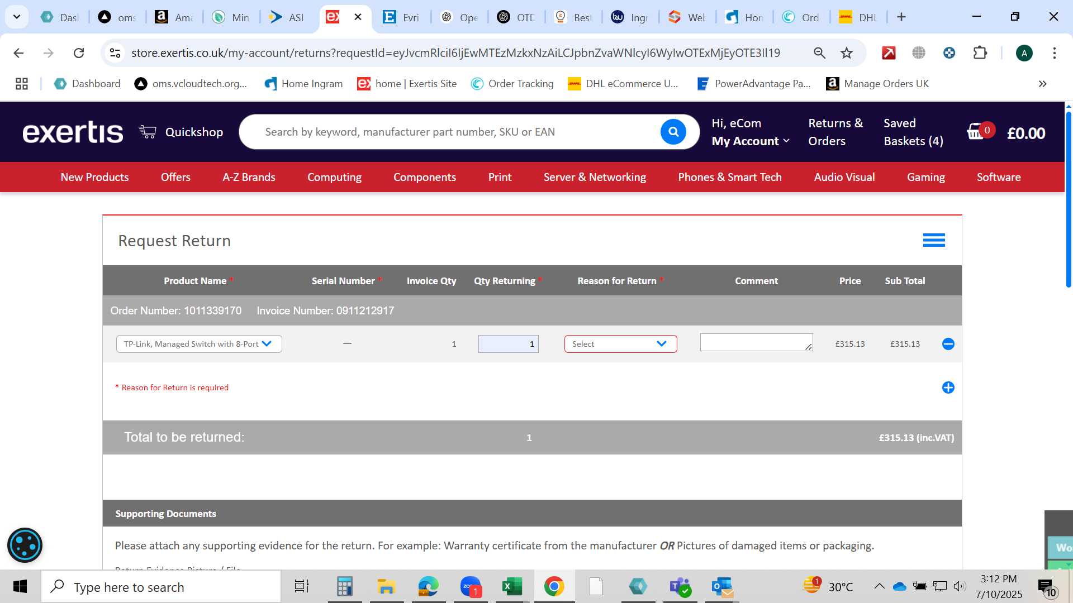Click the Windows taskbar search box
1073x603 pixels.
click(161, 586)
